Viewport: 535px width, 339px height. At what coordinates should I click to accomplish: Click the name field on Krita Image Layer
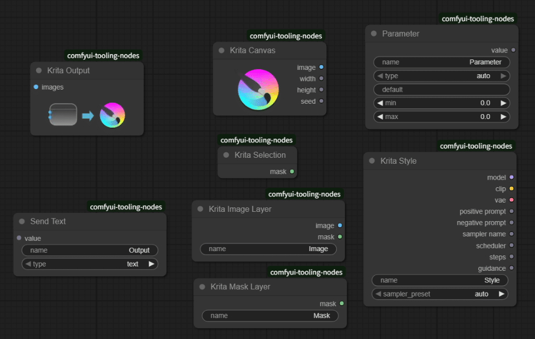point(268,248)
